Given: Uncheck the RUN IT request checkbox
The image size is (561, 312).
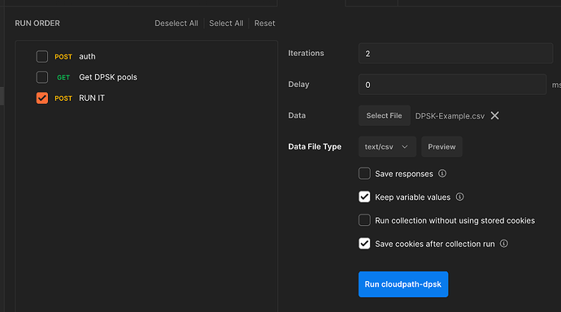Looking at the screenshot, I should (x=41, y=98).
